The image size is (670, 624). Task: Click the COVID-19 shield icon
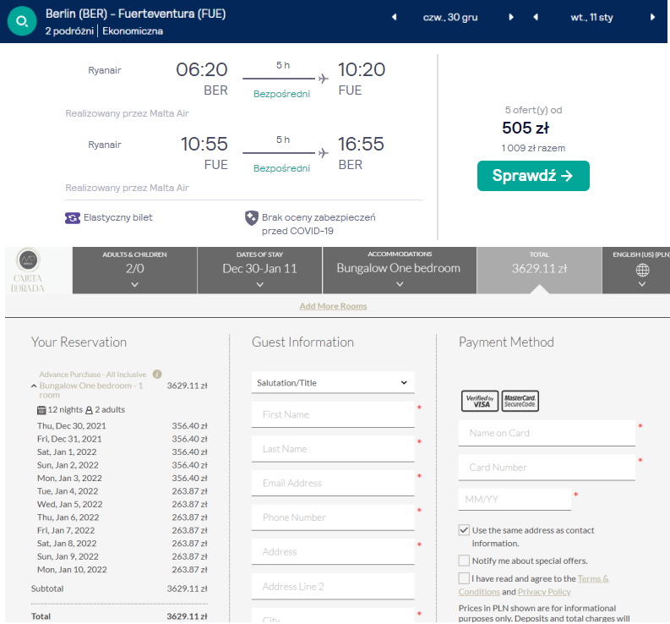click(251, 218)
